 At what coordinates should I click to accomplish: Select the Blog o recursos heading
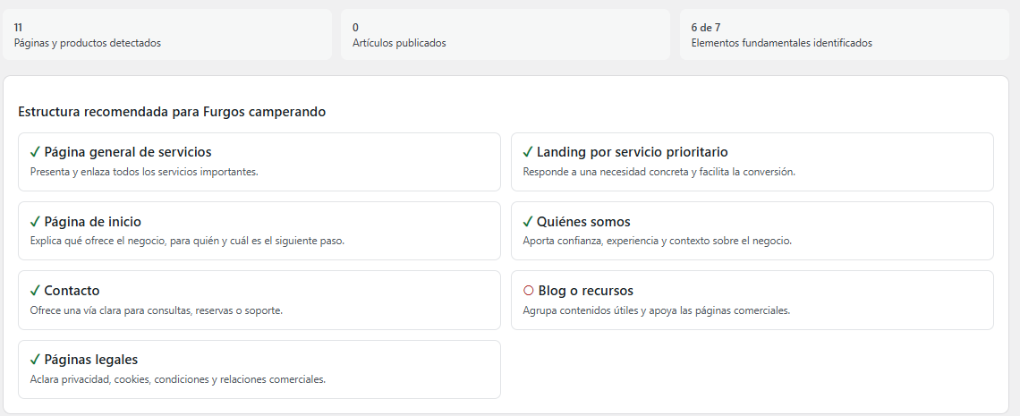click(x=586, y=291)
